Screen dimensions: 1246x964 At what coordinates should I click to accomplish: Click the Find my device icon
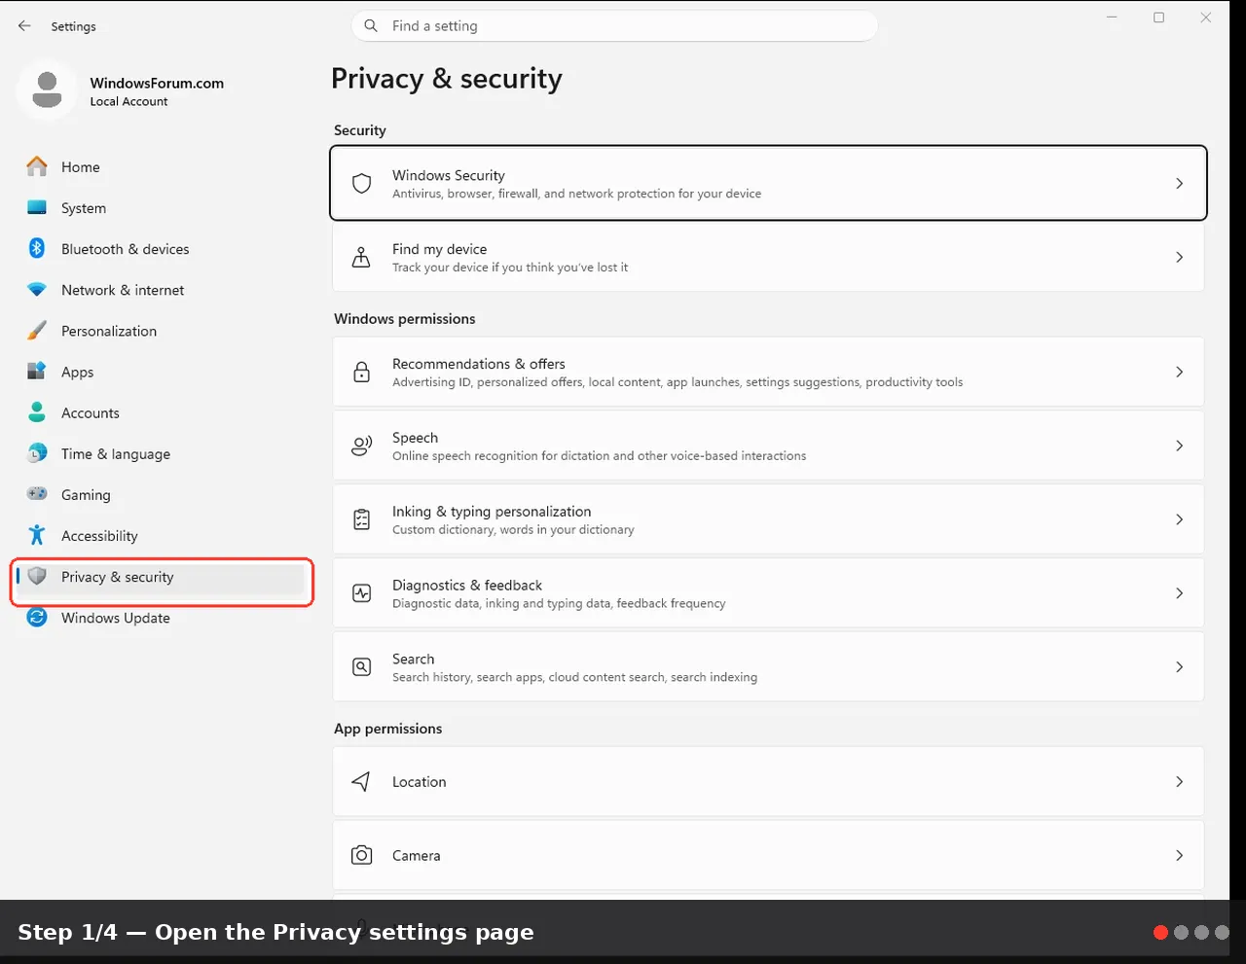pyautogui.click(x=361, y=257)
